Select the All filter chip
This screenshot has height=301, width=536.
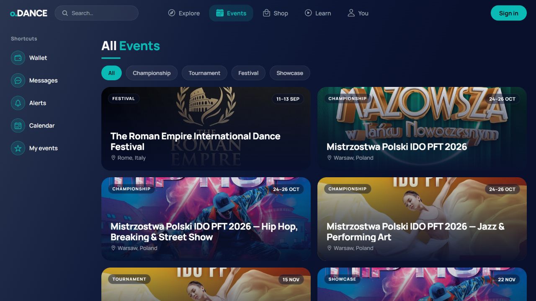pos(111,73)
